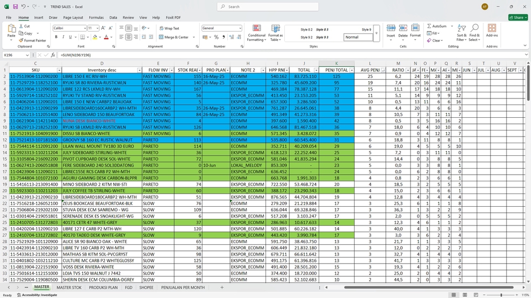The height and width of the screenshot is (298, 531).
Task: Decrease decimal places
Action: pos(239,37)
